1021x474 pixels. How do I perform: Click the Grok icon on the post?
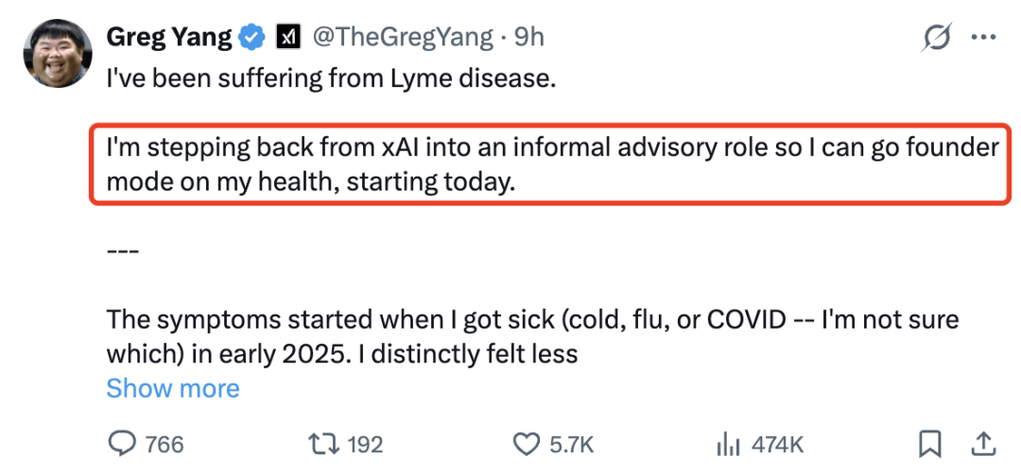(937, 38)
